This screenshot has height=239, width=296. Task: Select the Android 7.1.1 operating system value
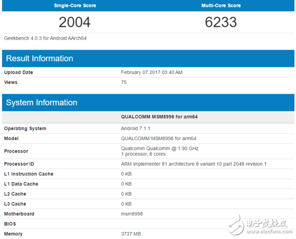137,128
